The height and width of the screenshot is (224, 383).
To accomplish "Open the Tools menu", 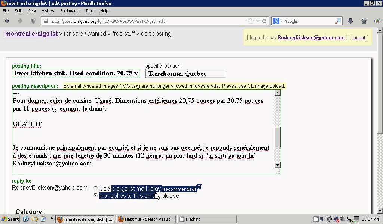I will point(90,11).
